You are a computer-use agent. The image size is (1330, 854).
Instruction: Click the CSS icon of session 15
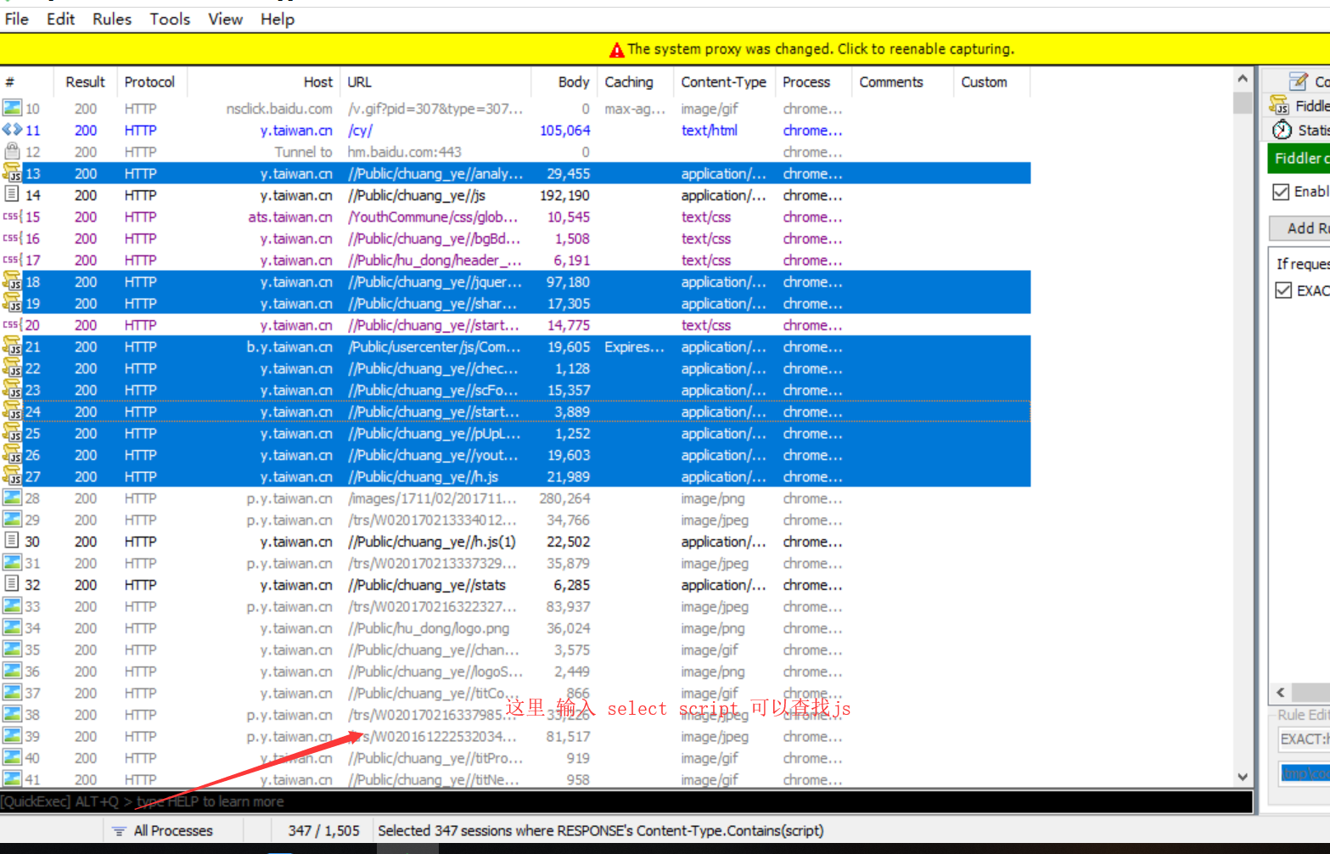pyautogui.click(x=12, y=216)
